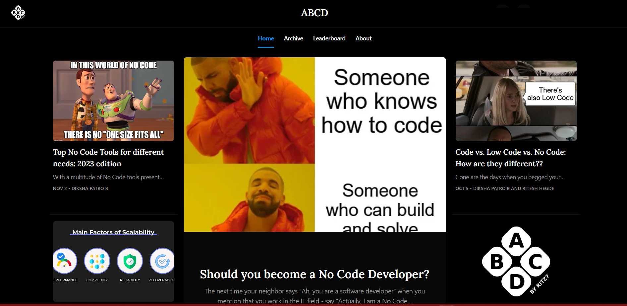Click the Reliability shield icon

[130, 261]
